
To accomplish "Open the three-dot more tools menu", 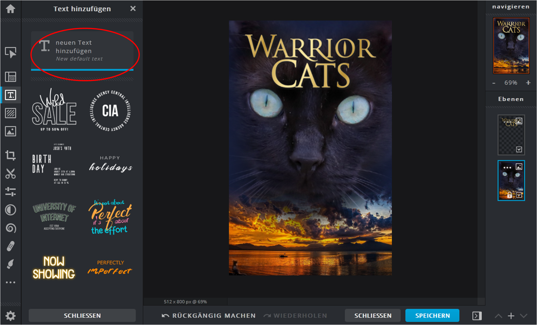I will (11, 282).
